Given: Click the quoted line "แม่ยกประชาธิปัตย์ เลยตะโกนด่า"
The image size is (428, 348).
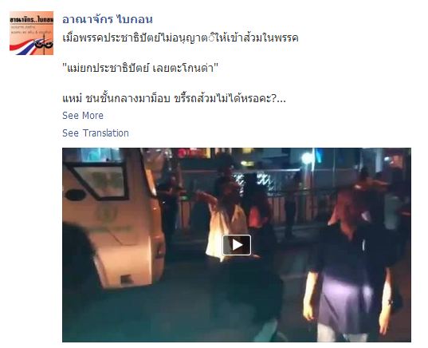Looking at the screenshot, I should coord(140,68).
